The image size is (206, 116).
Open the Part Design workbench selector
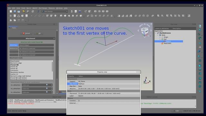55,12
